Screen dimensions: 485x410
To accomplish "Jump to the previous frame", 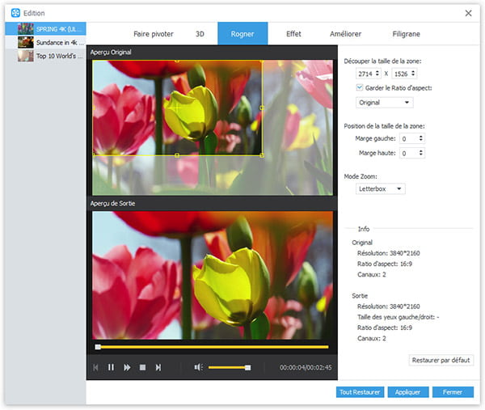I will pos(95,367).
